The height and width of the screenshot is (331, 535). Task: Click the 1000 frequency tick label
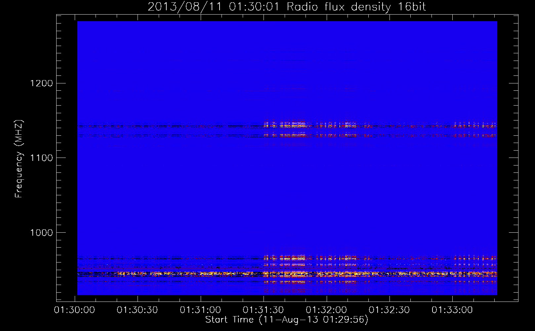pyautogui.click(x=41, y=233)
